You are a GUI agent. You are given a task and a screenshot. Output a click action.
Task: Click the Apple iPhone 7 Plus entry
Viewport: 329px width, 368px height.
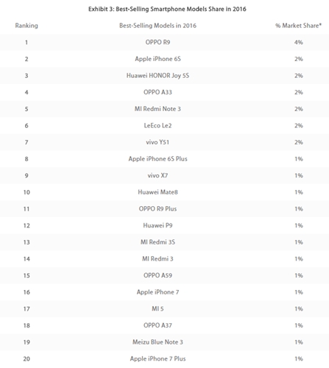pos(158,358)
